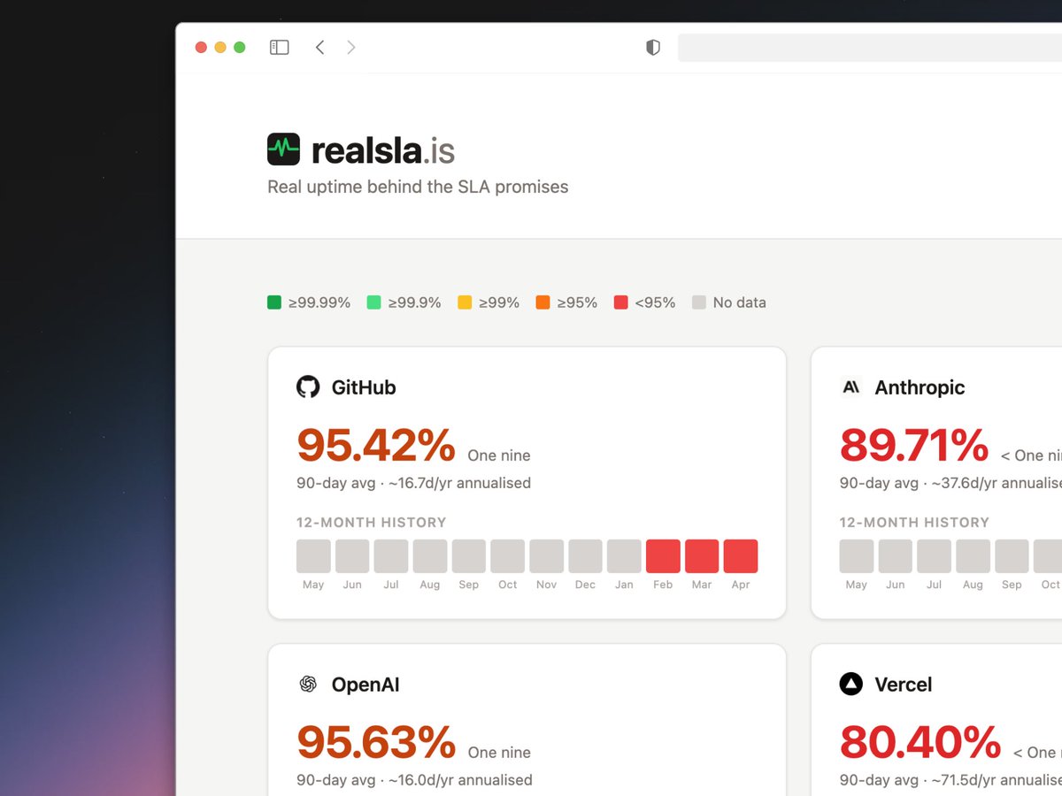Viewport: 1062px width, 796px height.
Task: Click the grey No data legend swatch
Action: (x=699, y=302)
